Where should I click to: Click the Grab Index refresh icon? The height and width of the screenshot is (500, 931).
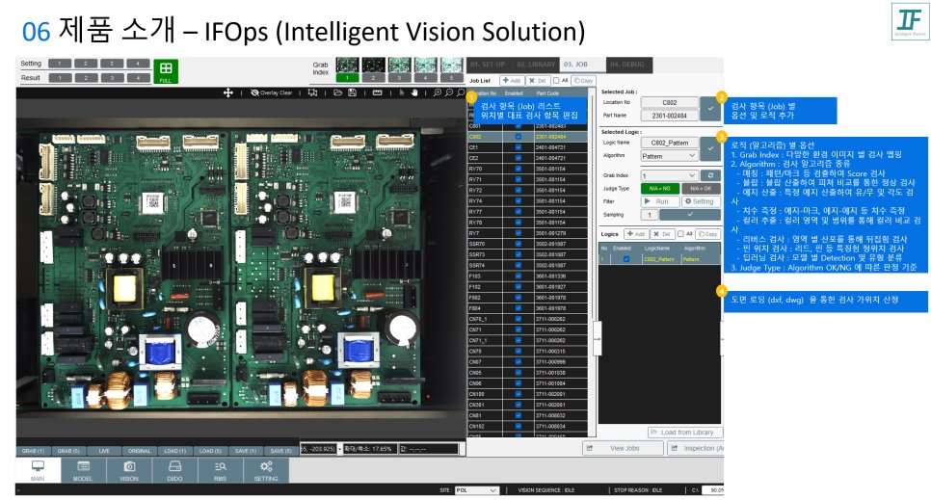click(710, 175)
